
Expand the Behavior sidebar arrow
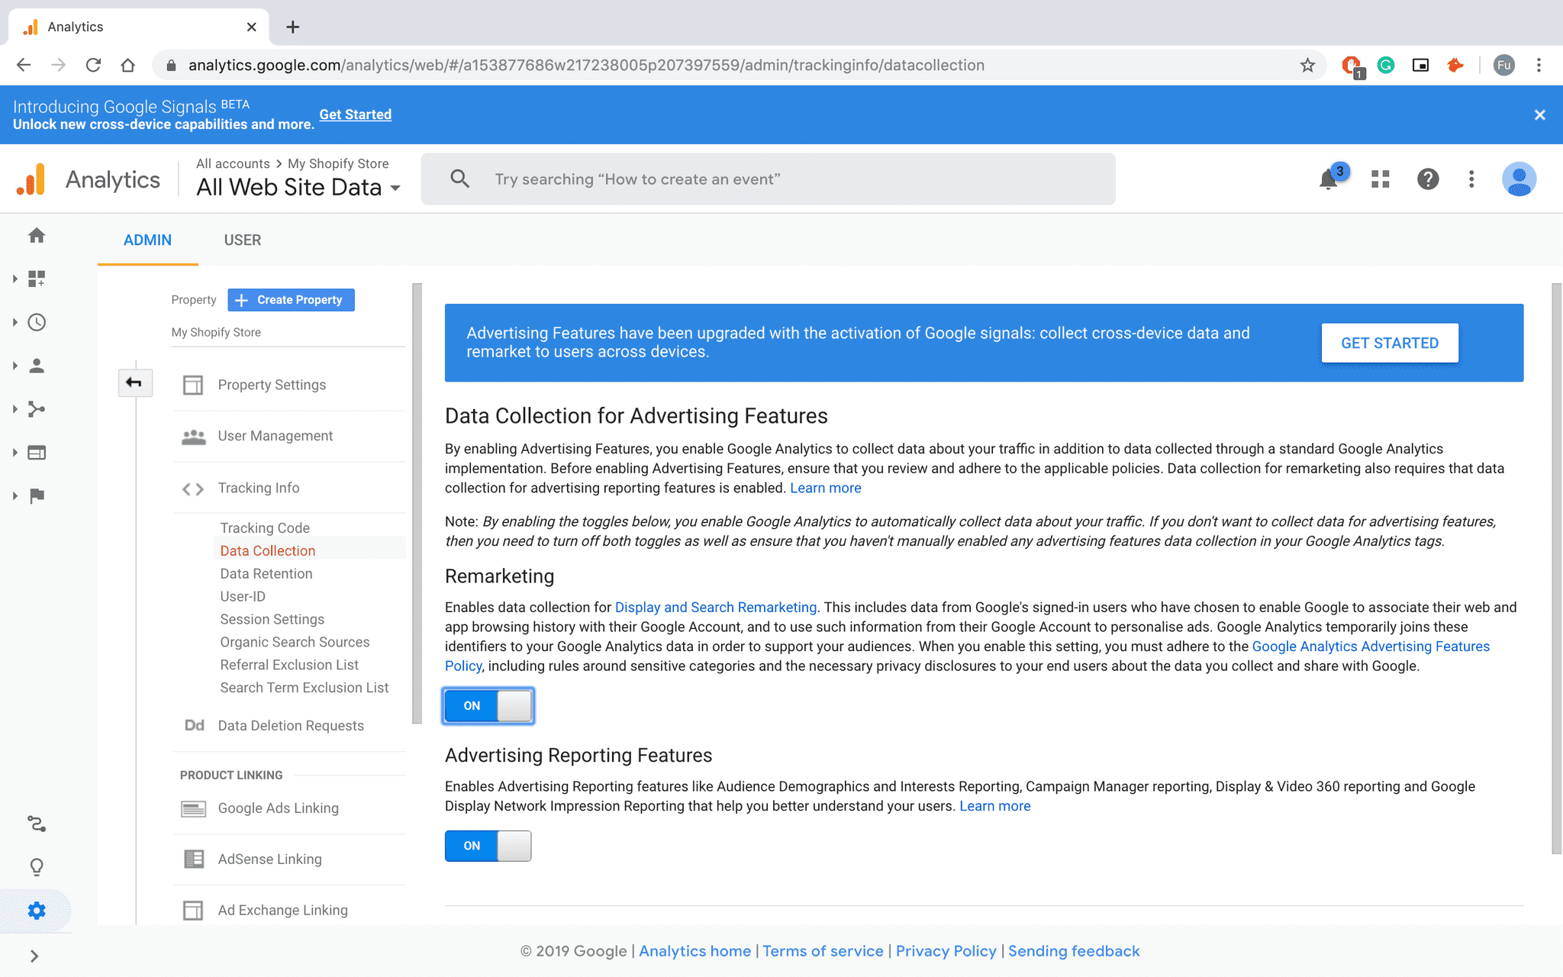tap(15, 453)
